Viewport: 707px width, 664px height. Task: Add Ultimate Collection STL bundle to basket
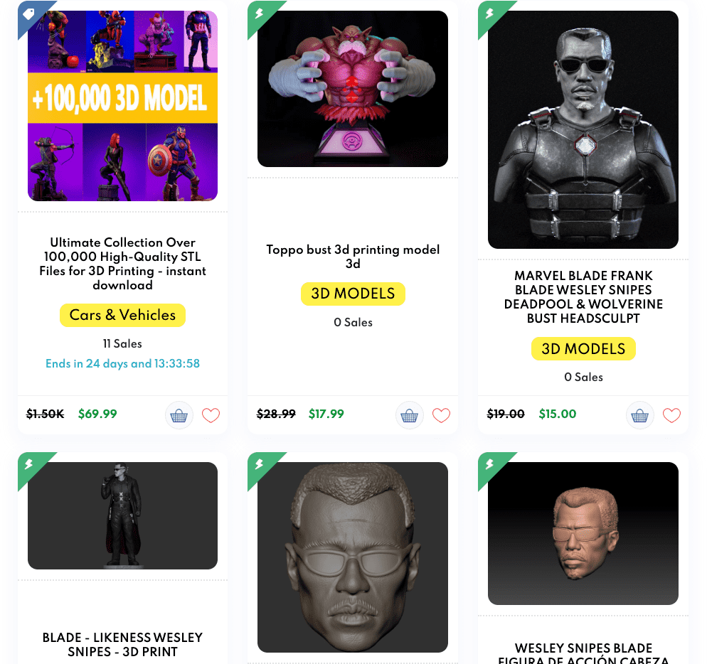point(179,415)
